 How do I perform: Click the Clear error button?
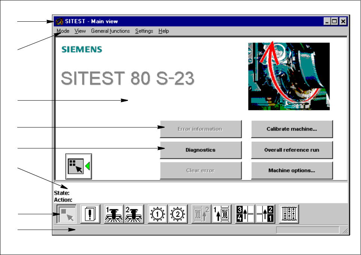tap(201, 170)
